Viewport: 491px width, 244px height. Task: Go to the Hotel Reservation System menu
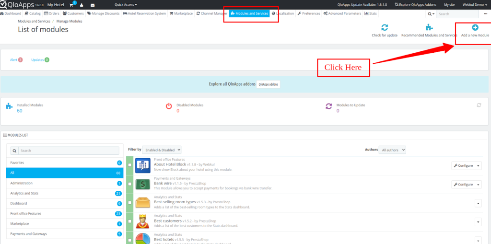[144, 13]
